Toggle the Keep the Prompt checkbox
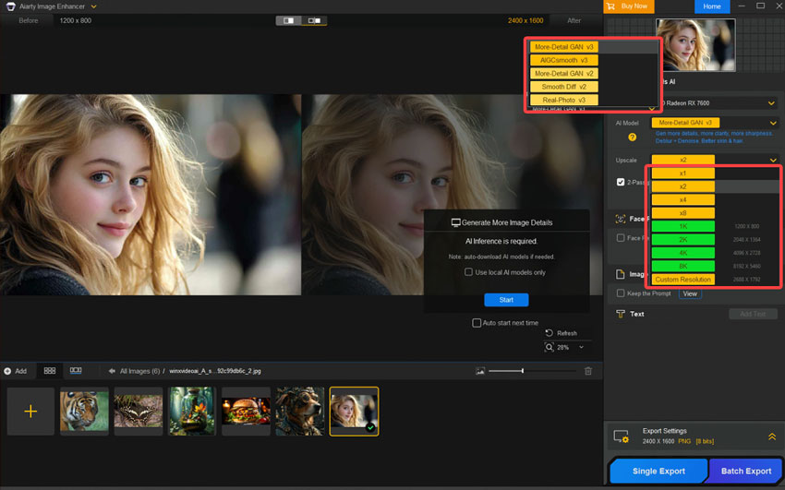Image resolution: width=785 pixels, height=490 pixels. pos(622,293)
